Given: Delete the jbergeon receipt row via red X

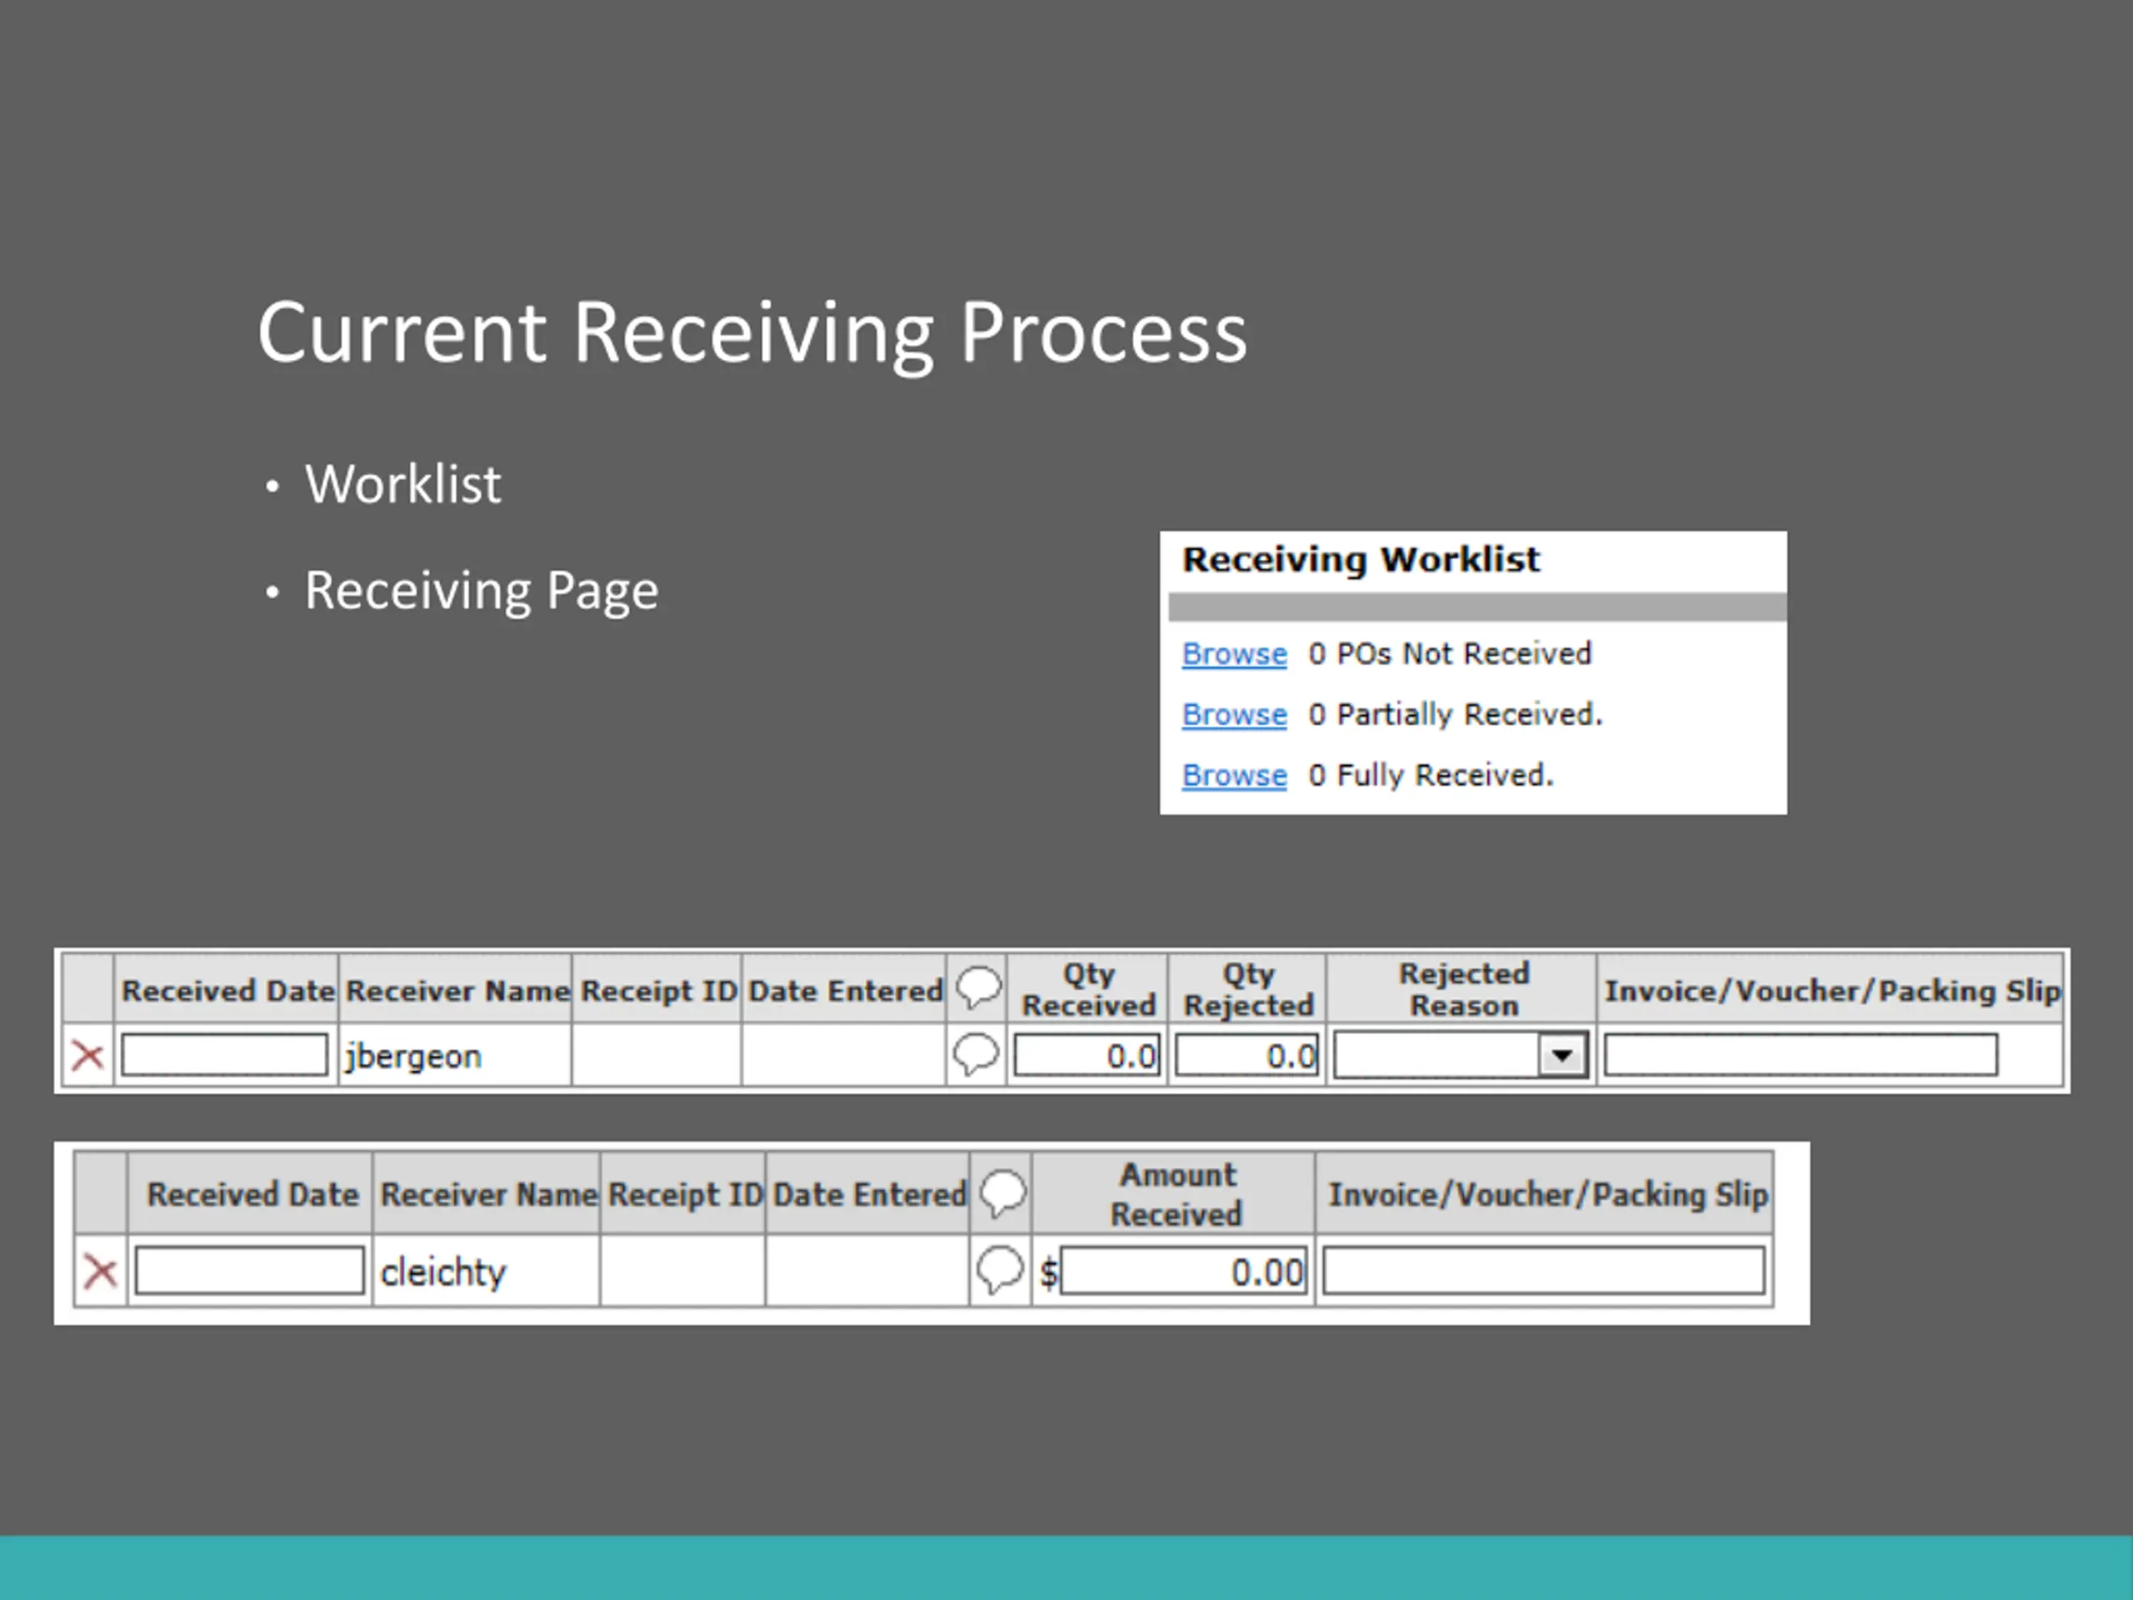Looking at the screenshot, I should point(87,1056).
